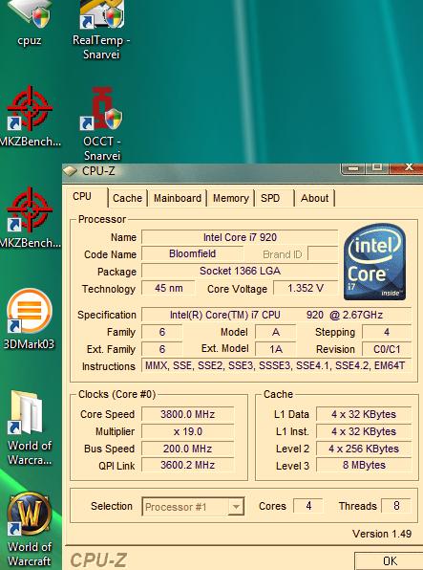Viewport: 423px width, 570px height.
Task: Open the SPD tab
Action: click(270, 198)
